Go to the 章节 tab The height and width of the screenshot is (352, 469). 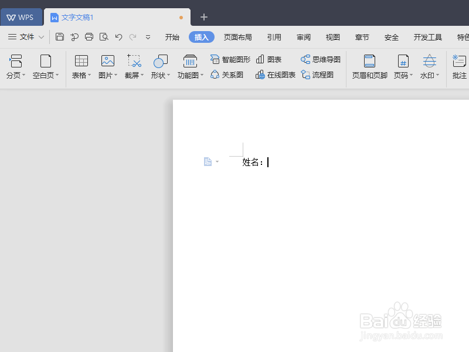(x=362, y=37)
